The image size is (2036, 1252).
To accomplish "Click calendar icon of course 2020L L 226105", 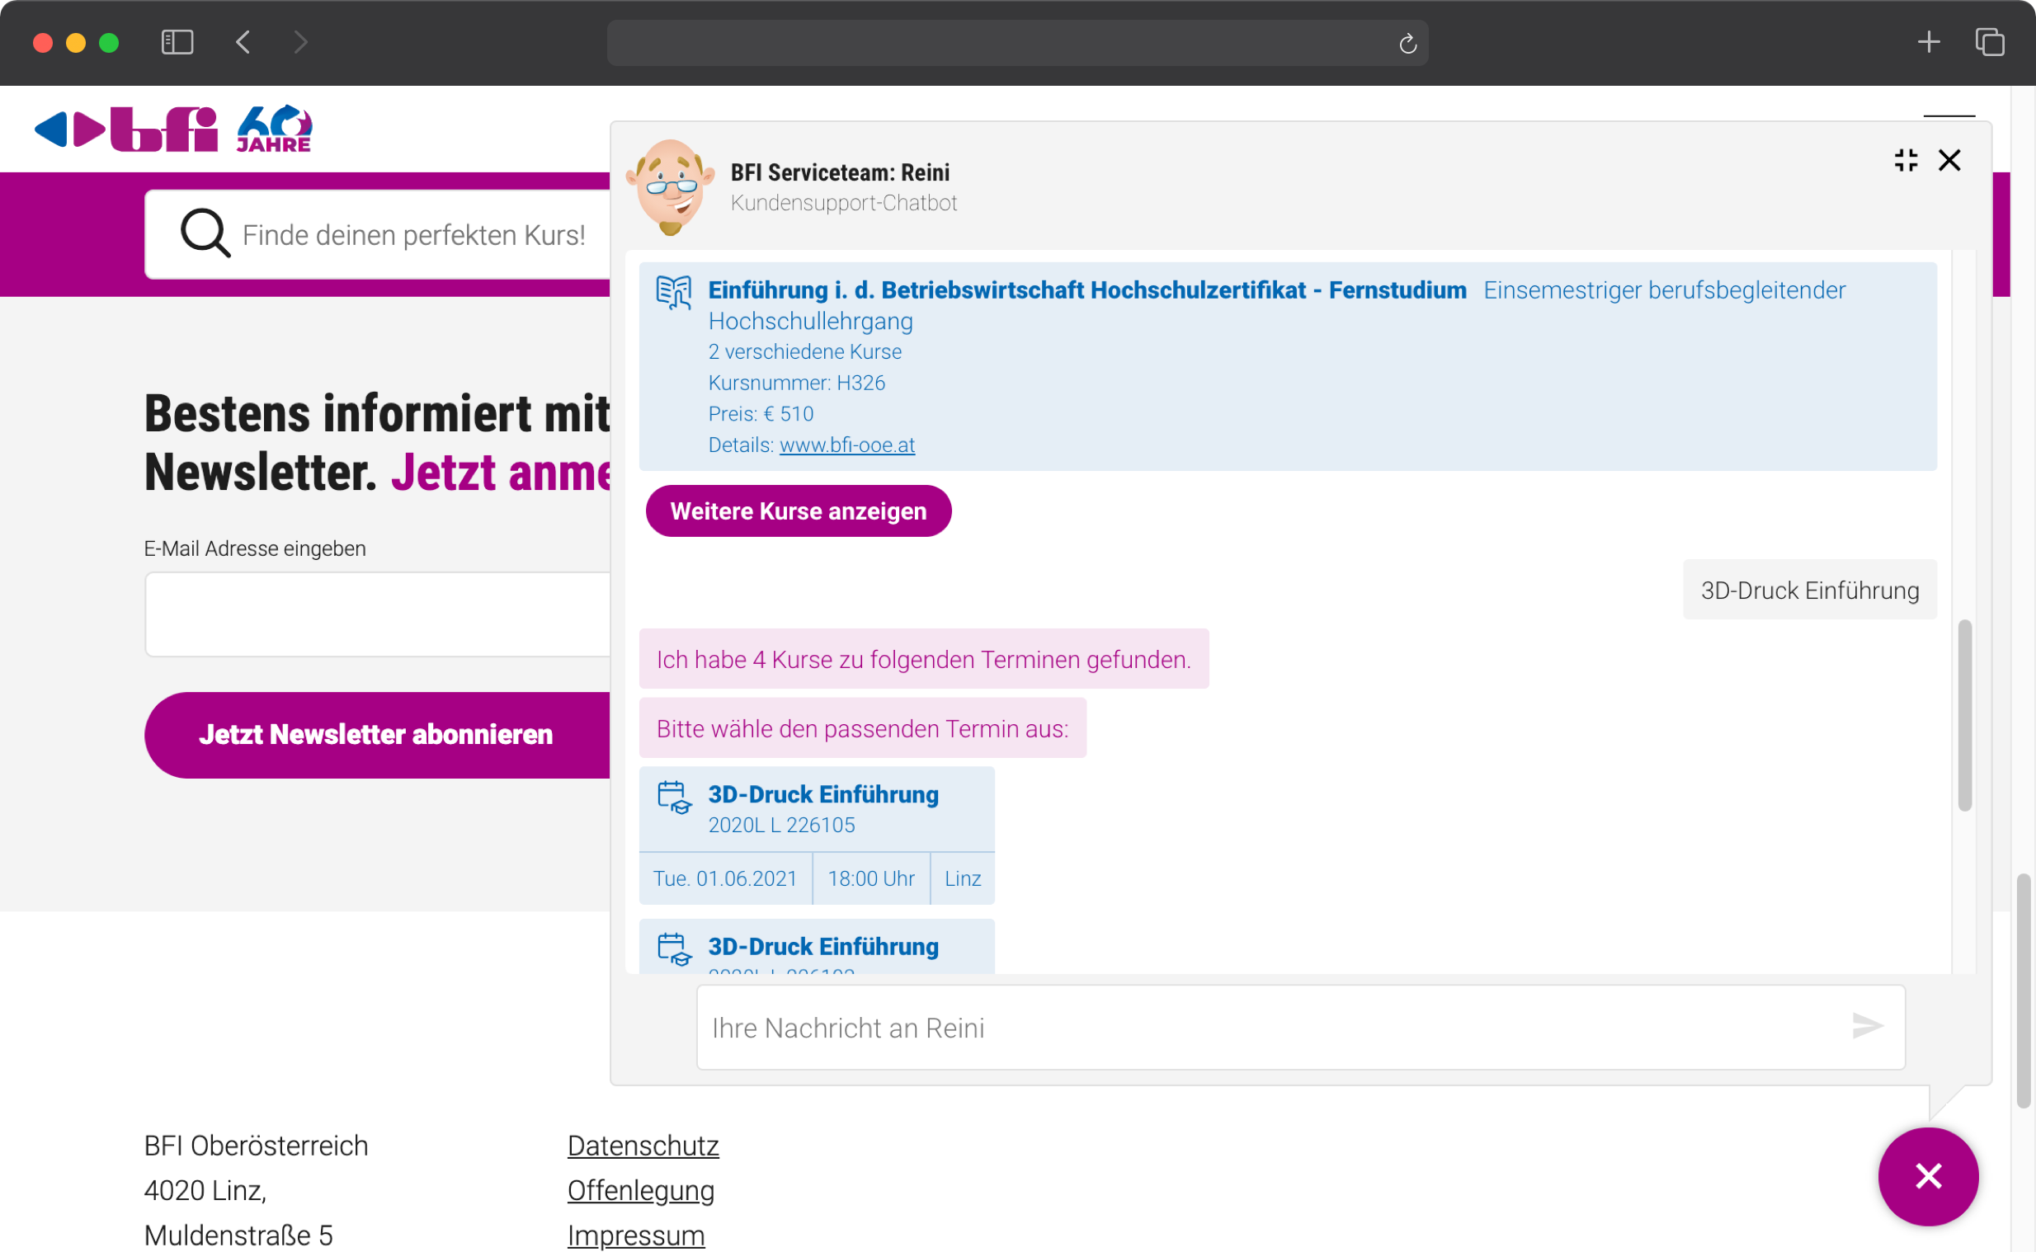I will pyautogui.click(x=673, y=797).
